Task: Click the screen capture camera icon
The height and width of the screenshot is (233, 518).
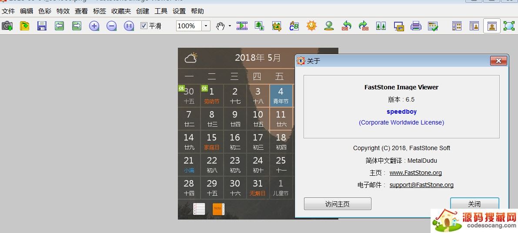Action: [x=7, y=26]
